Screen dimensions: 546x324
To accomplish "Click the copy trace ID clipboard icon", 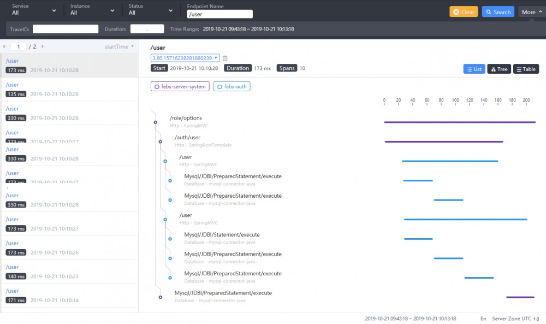I will tap(225, 58).
